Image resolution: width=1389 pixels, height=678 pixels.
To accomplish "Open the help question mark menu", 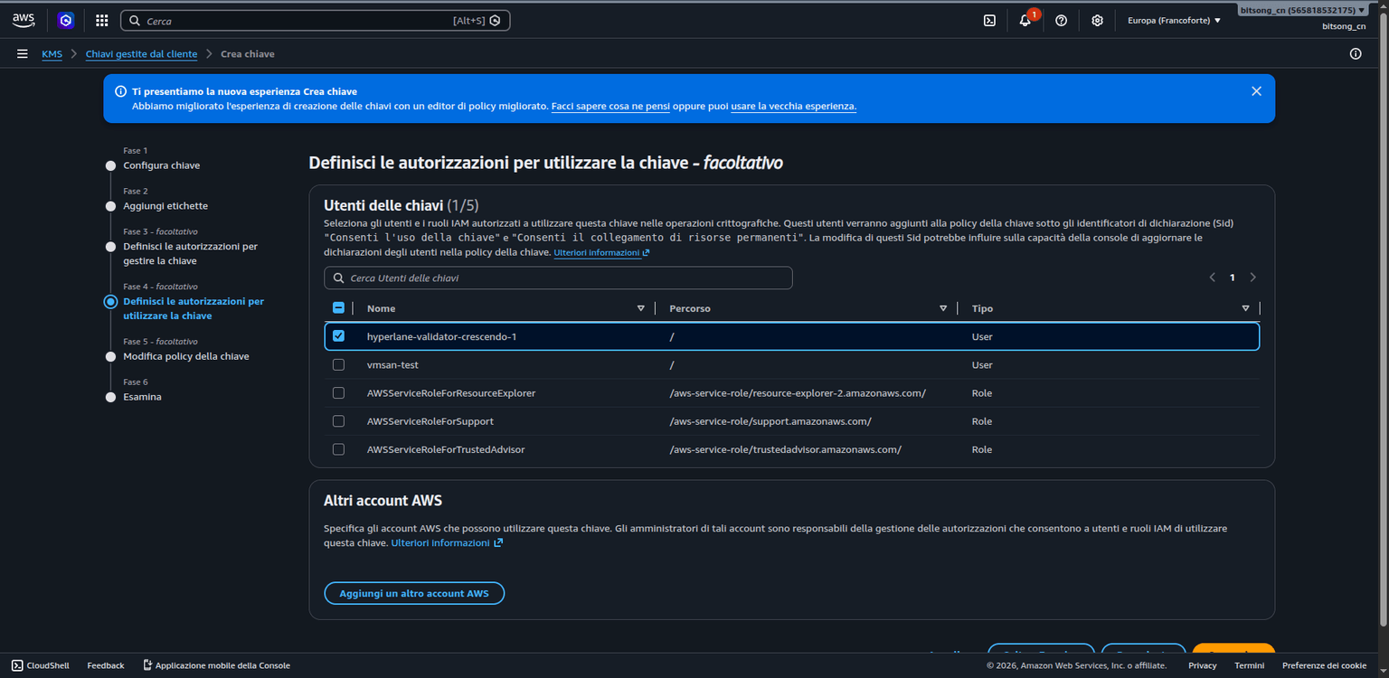I will coord(1062,20).
